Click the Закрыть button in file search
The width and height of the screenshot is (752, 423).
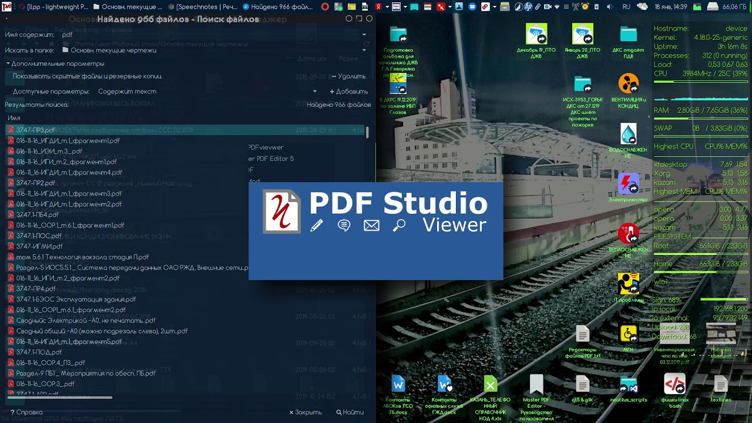click(305, 412)
